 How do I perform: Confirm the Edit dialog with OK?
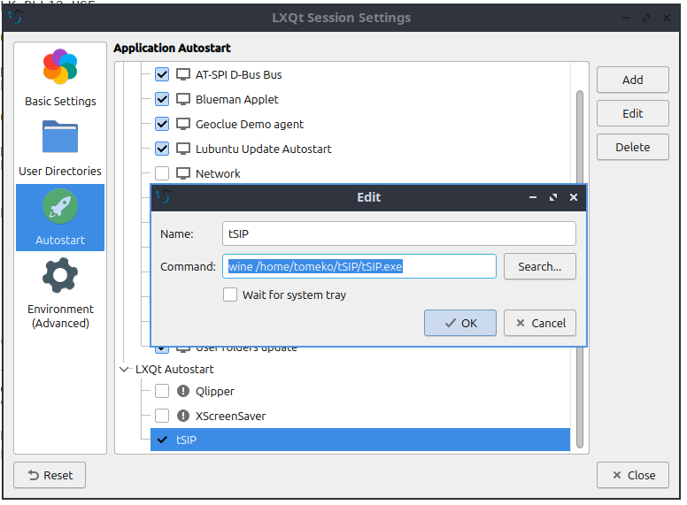(460, 323)
